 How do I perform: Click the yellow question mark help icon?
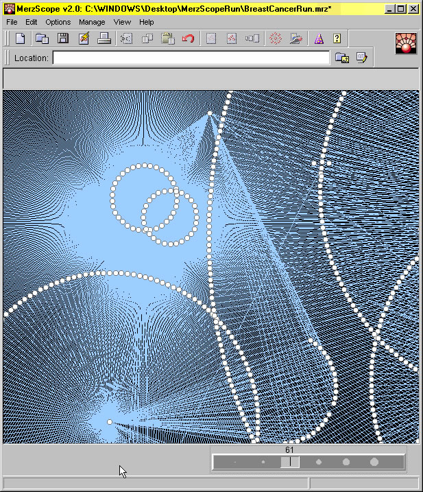tap(337, 39)
